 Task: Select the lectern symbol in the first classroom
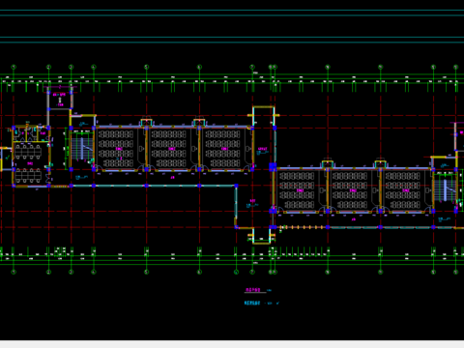(142, 149)
